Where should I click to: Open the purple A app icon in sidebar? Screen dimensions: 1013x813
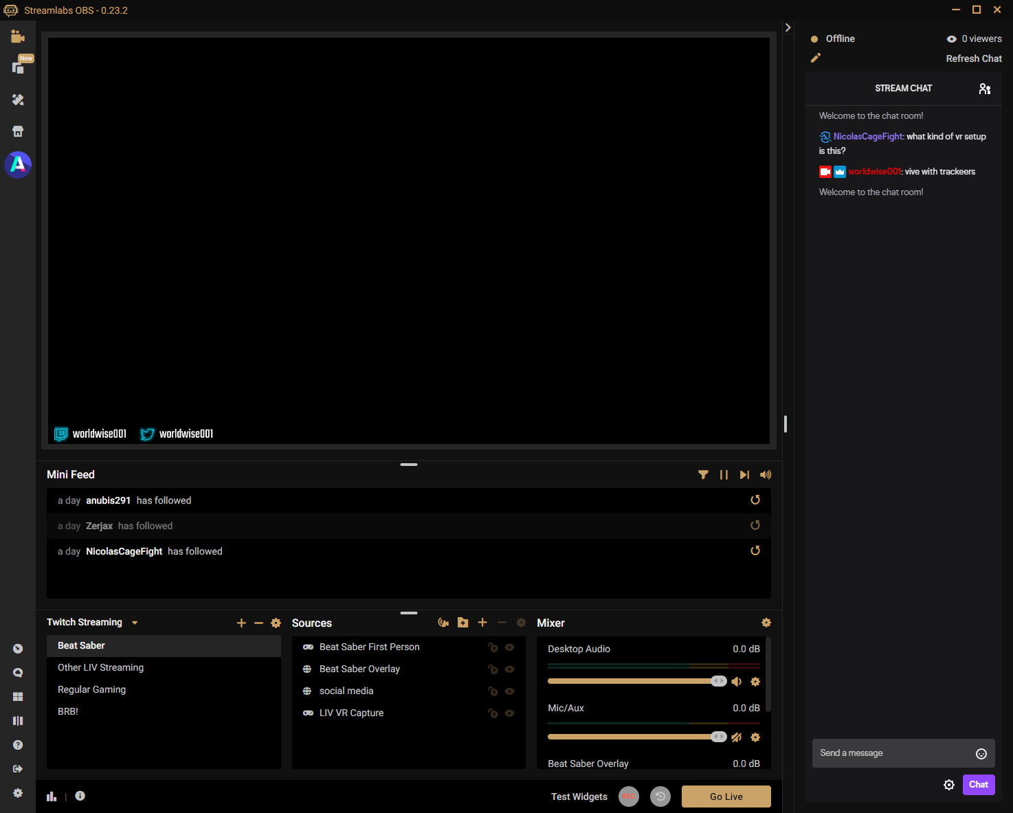[18, 164]
